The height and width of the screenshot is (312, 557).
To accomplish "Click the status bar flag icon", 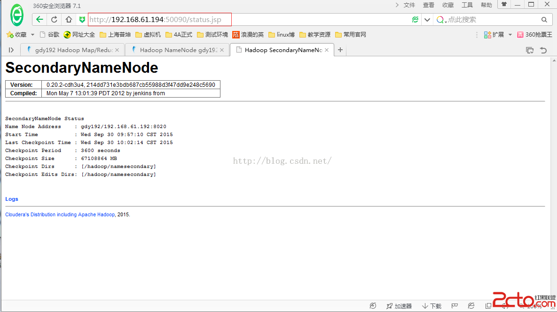I will click(455, 306).
